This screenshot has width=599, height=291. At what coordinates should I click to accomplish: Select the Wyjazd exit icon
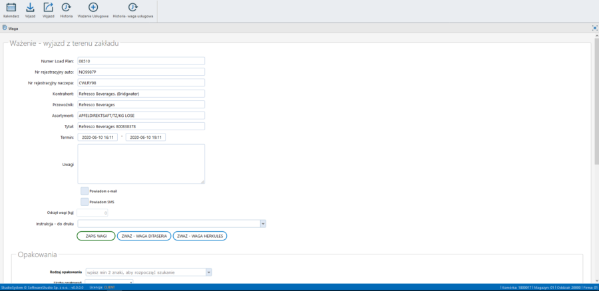point(48,7)
